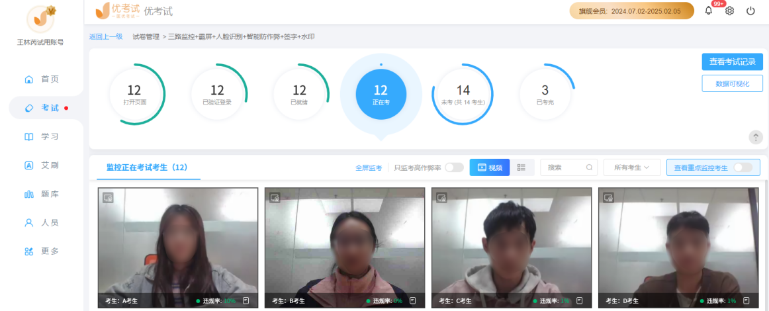769x311 pixels.
Task: Toggle 只监考高作弊率 switch
Action: 454,167
